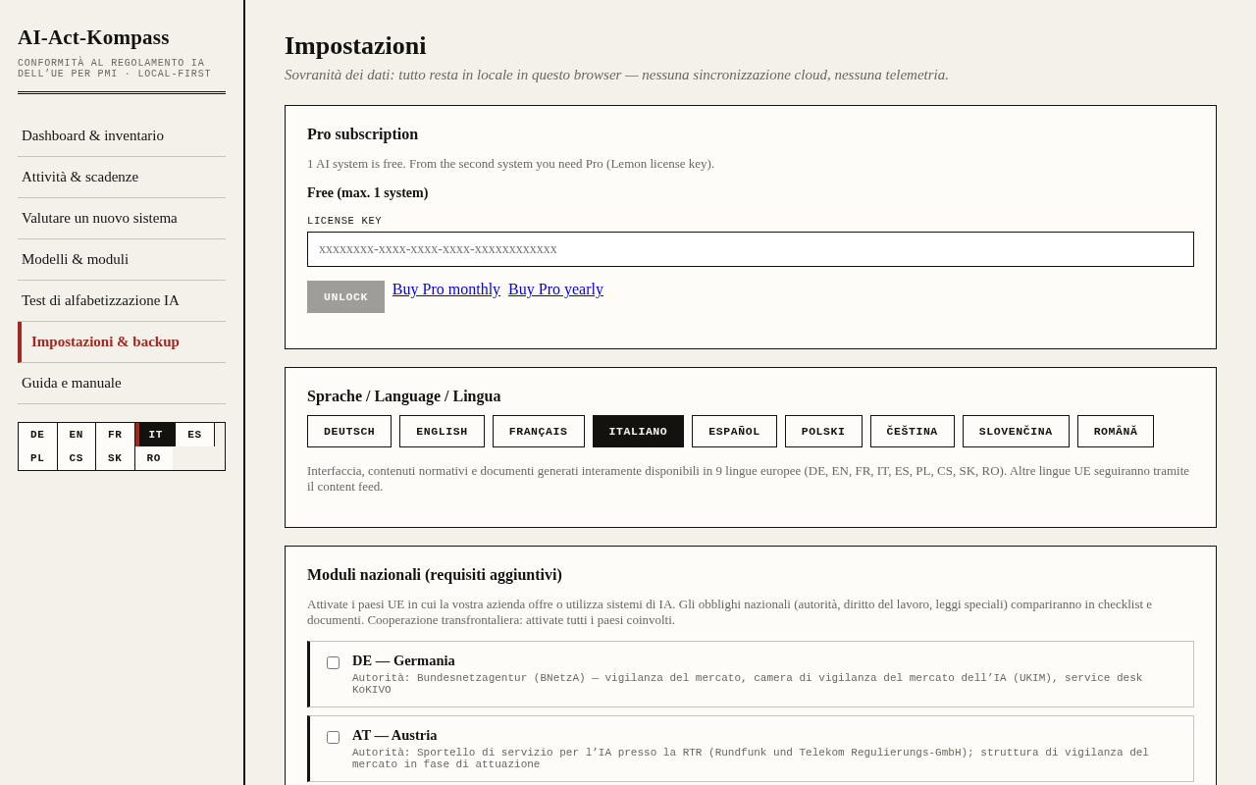Choose Deutsch language button
The image size is (1256, 785).
[349, 432]
